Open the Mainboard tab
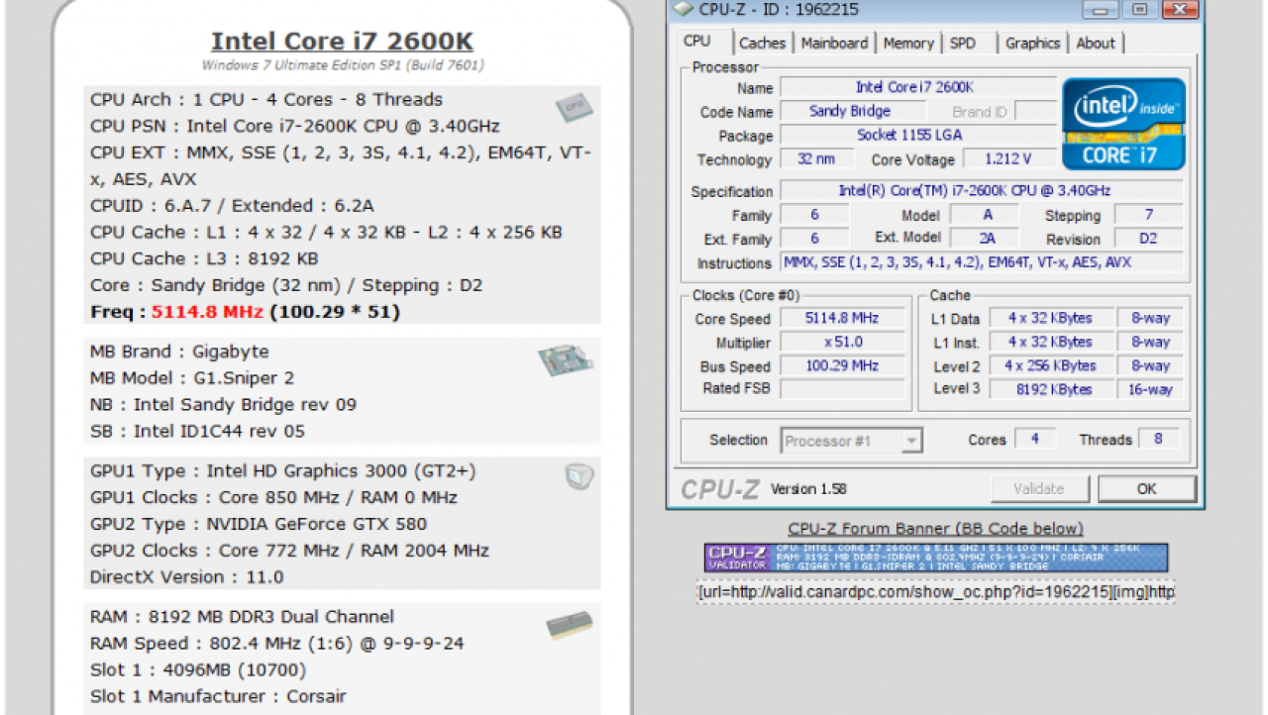1268x715 pixels. 834,43
